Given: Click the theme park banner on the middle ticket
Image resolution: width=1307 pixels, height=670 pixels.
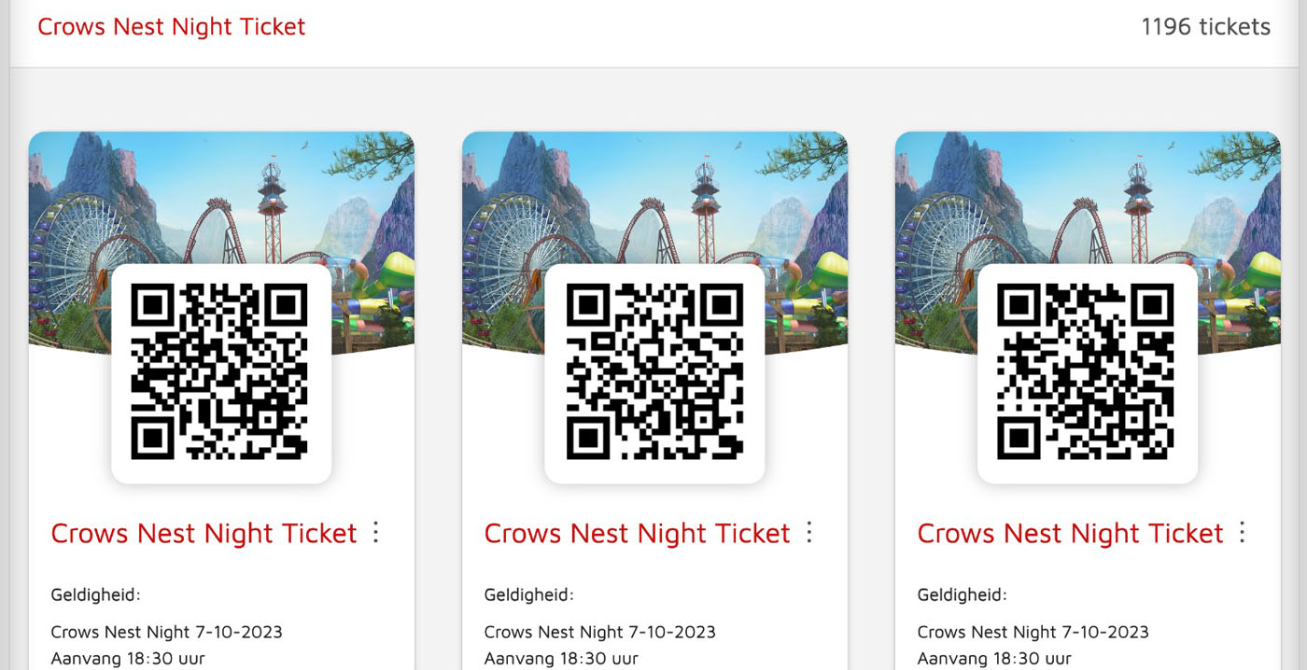Looking at the screenshot, I should coord(654,196).
